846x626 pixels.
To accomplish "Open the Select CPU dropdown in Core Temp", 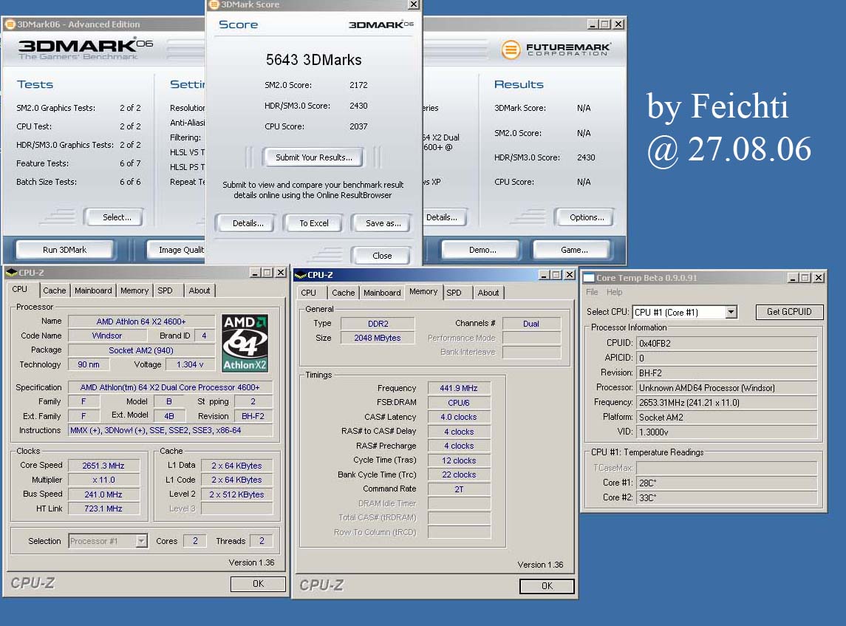I will coord(731,312).
